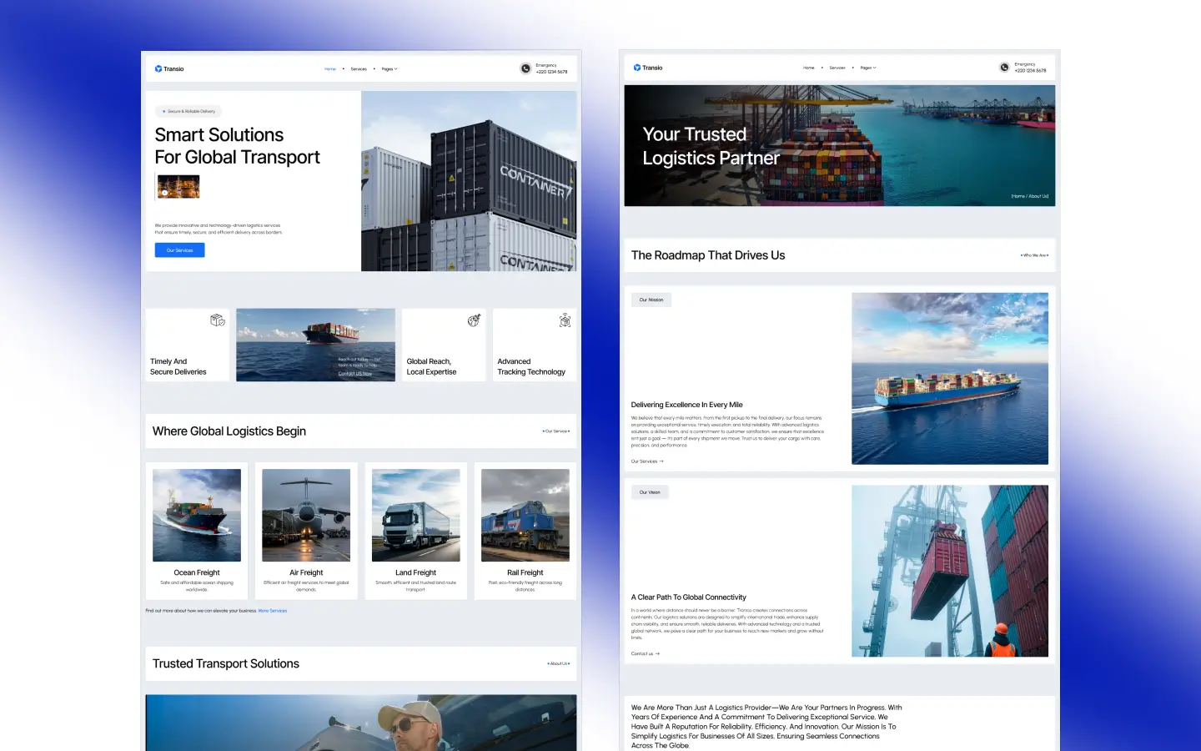
Task: Expand the Pages dropdown on the About page
Action: point(868,68)
